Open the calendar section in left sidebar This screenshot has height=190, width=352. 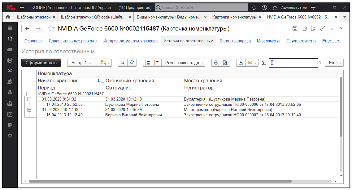pyautogui.click(x=10, y=114)
